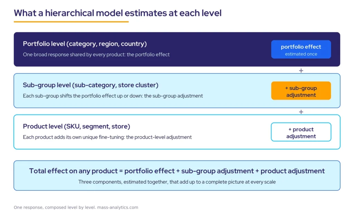Click the dark navy Portfolio level panel
354x218 pixels.
click(x=177, y=49)
